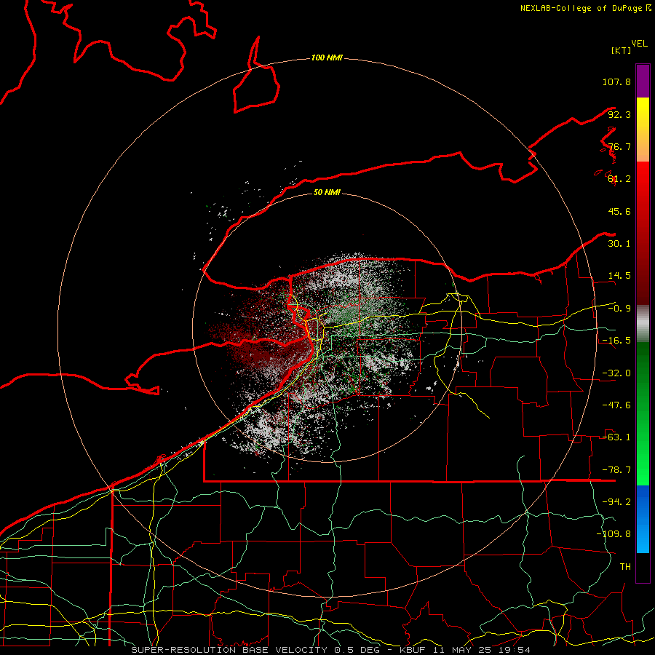The width and height of the screenshot is (655, 655).
Task: Click the -109.8 velocity scale value
Action: point(614,534)
